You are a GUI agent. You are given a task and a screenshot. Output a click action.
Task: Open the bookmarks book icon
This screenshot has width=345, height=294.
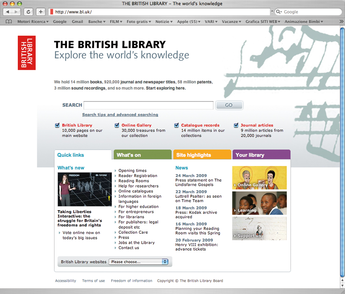[9, 22]
